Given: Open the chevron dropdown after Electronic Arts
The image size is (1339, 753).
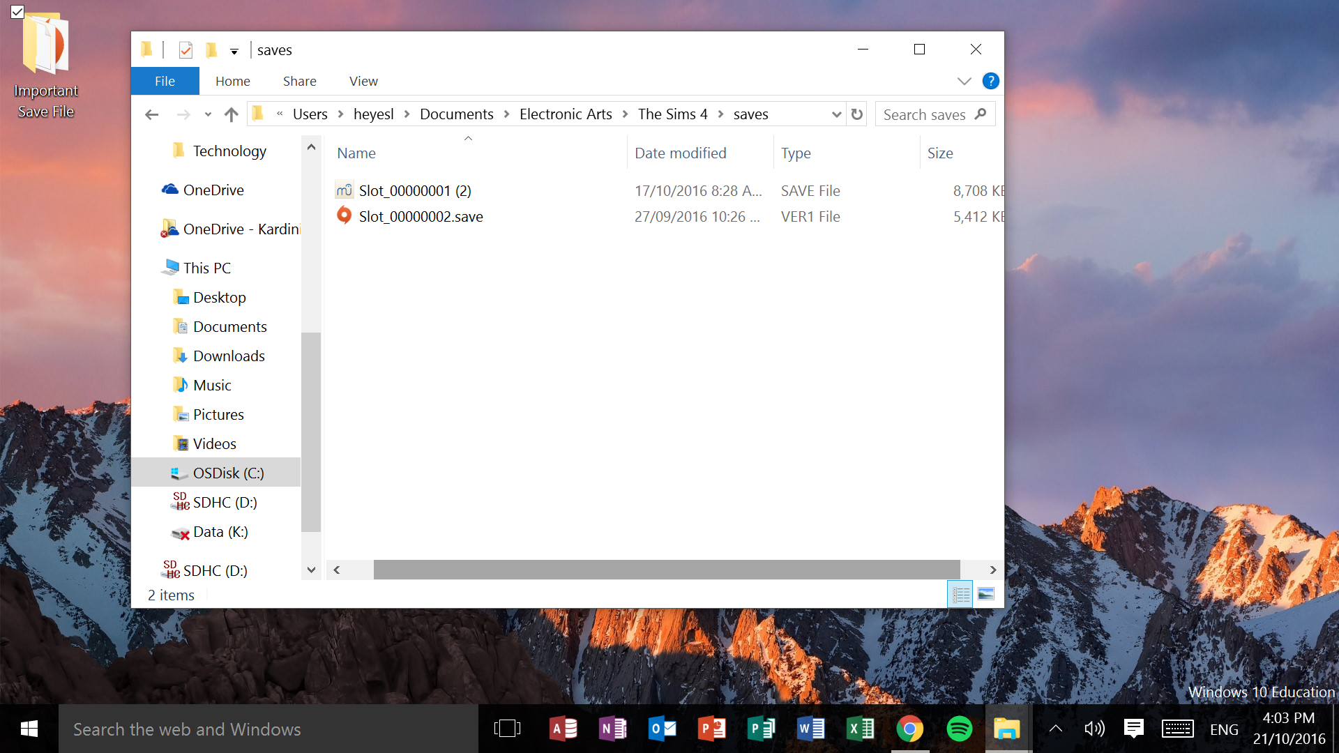Looking at the screenshot, I should (625, 114).
